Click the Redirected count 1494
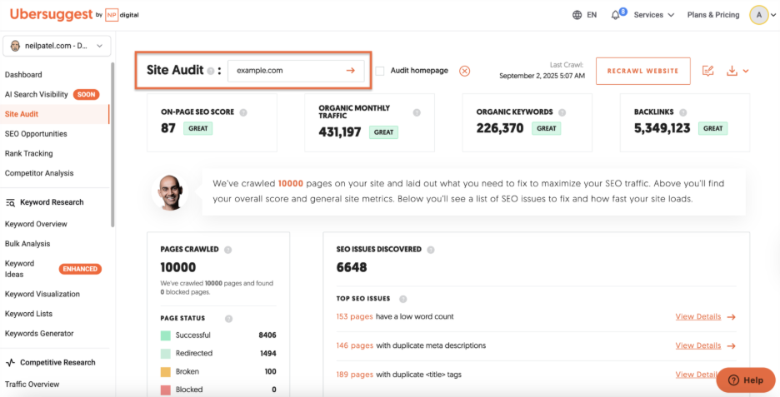Image resolution: width=780 pixels, height=397 pixels. (x=268, y=353)
